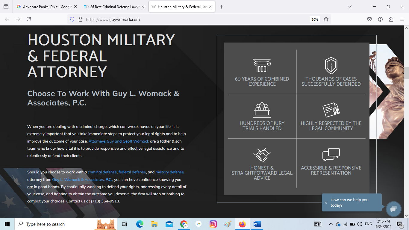This screenshot has height=230, width=409.
Task: Open the tracking protection shield icon
Action: (72, 19)
